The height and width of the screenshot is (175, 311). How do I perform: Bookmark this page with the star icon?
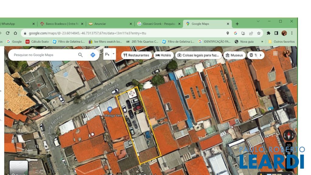coord(259,33)
